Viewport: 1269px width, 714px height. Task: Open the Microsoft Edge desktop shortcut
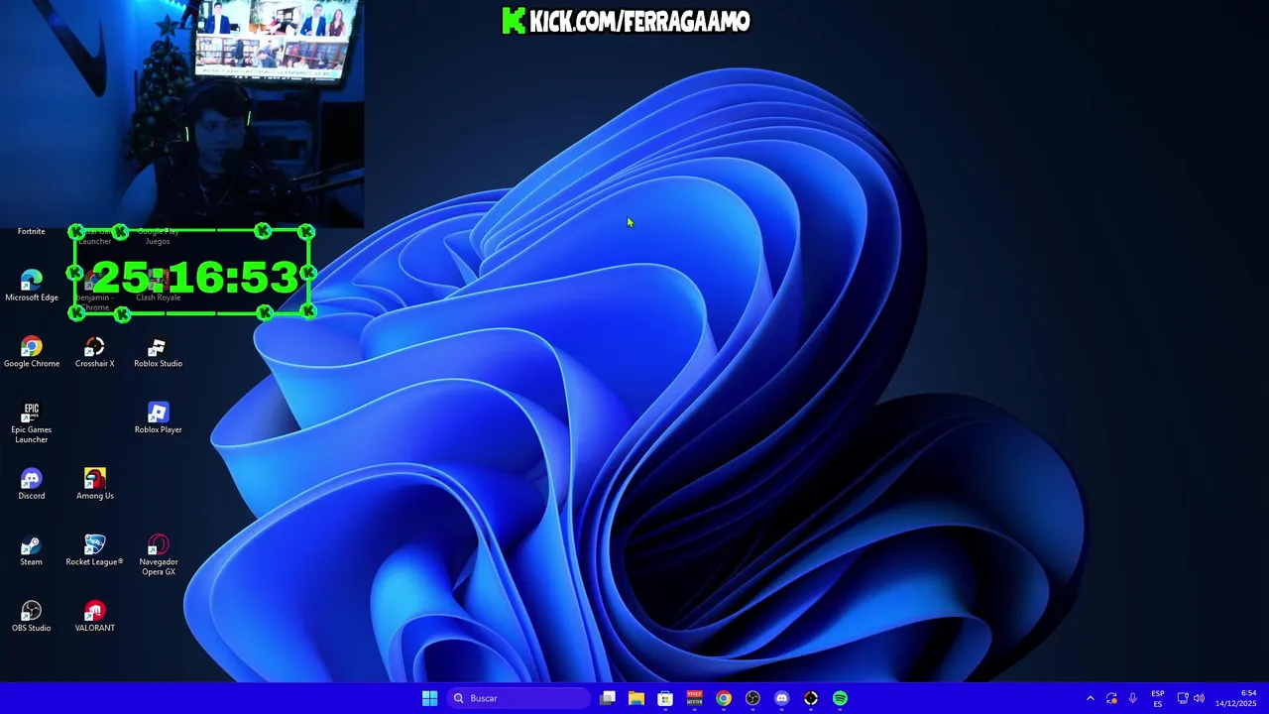32,286
